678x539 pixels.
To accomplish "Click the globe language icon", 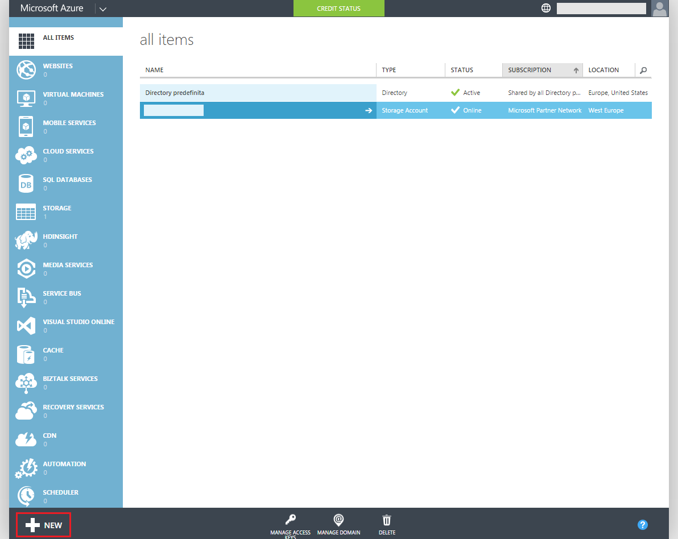I will (546, 8).
